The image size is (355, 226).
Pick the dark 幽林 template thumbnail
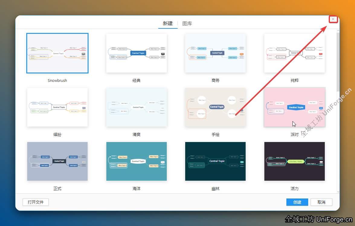pos(215,161)
